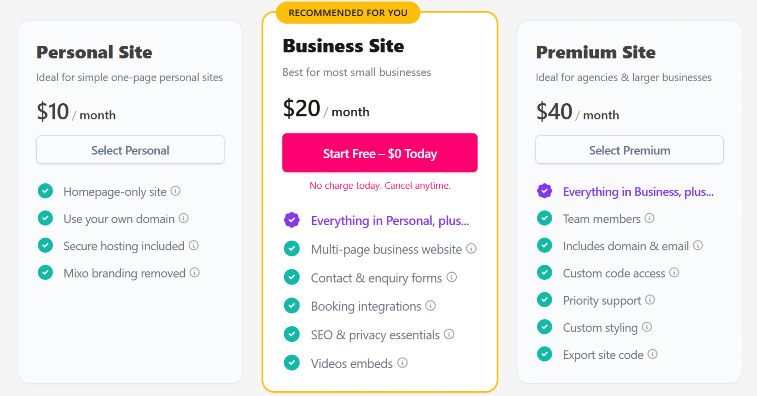757x396 pixels.
Task: View info for Mixo branding removed
Action: pyautogui.click(x=195, y=273)
